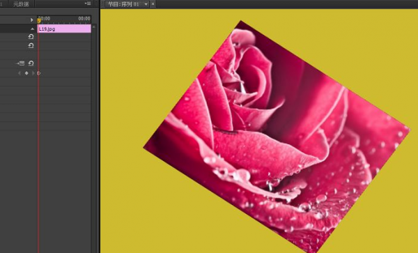Select the 节目: 序列 01 program monitor tab

(124, 4)
